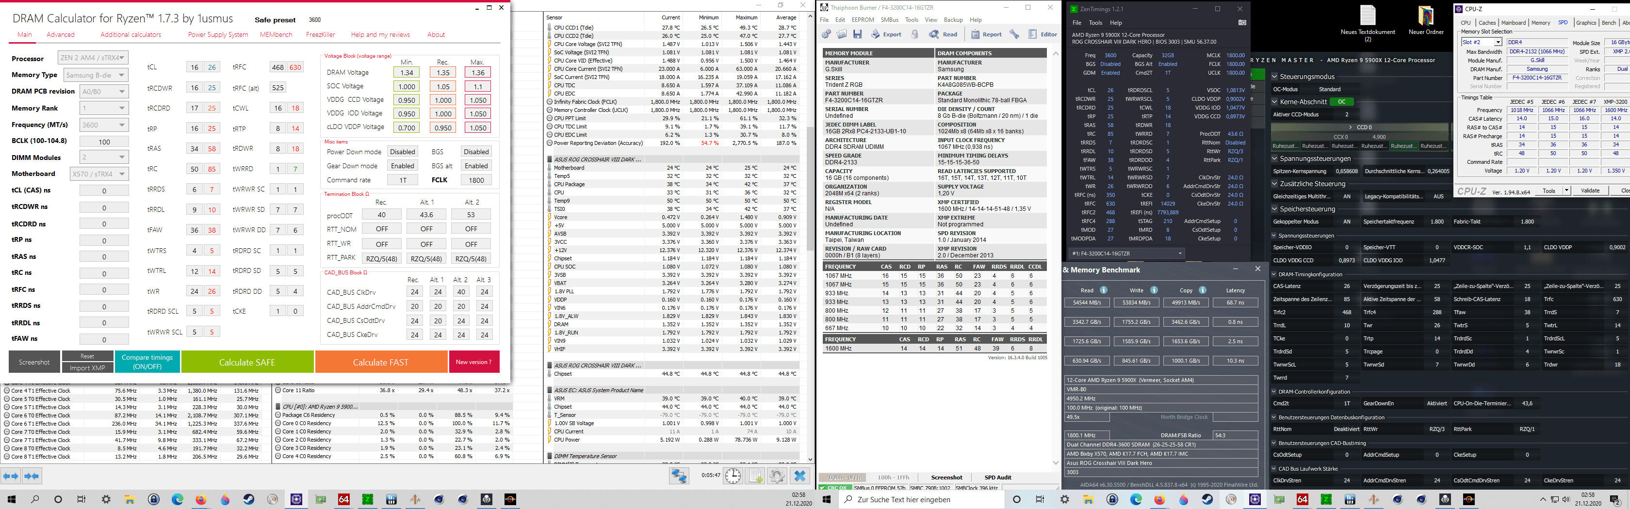Click the Windows search box 'Zur Suche Text hier eingeben'

pyautogui.click(x=921, y=499)
